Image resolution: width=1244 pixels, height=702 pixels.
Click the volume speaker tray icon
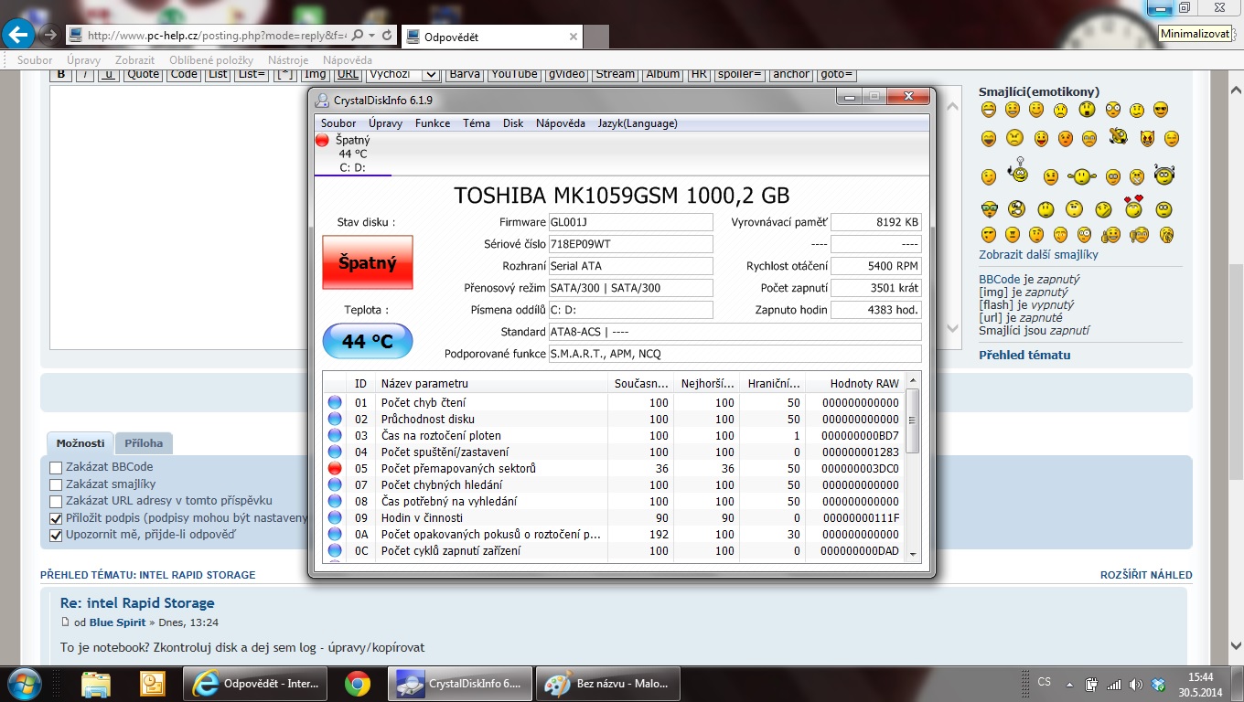coord(1136,684)
